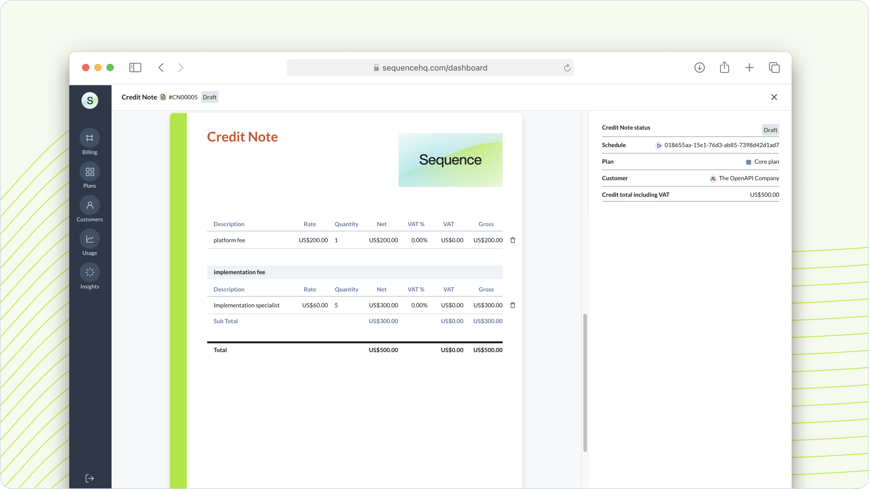Expand the Customer field dropdown
Screen dimensions: 869x489
(748, 177)
